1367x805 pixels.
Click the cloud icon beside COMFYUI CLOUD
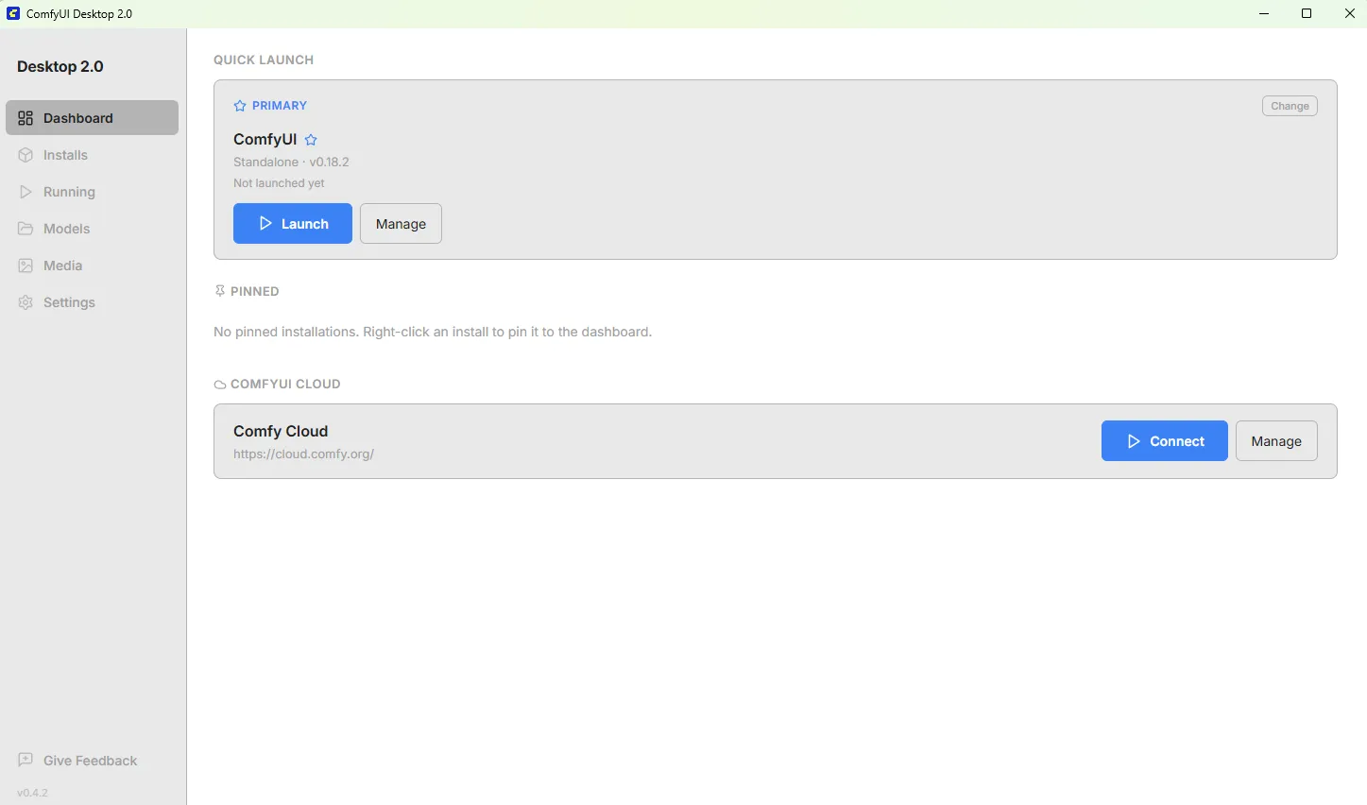219,384
